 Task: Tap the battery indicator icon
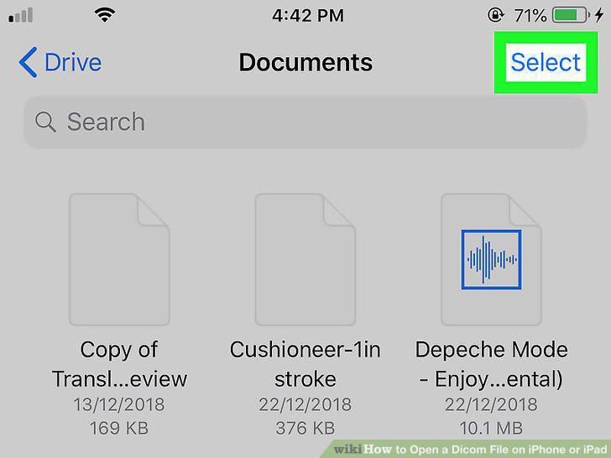pyautogui.click(x=571, y=15)
